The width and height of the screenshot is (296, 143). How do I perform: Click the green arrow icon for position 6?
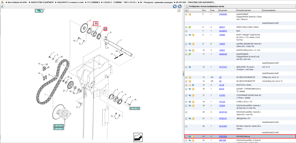point(190,27)
